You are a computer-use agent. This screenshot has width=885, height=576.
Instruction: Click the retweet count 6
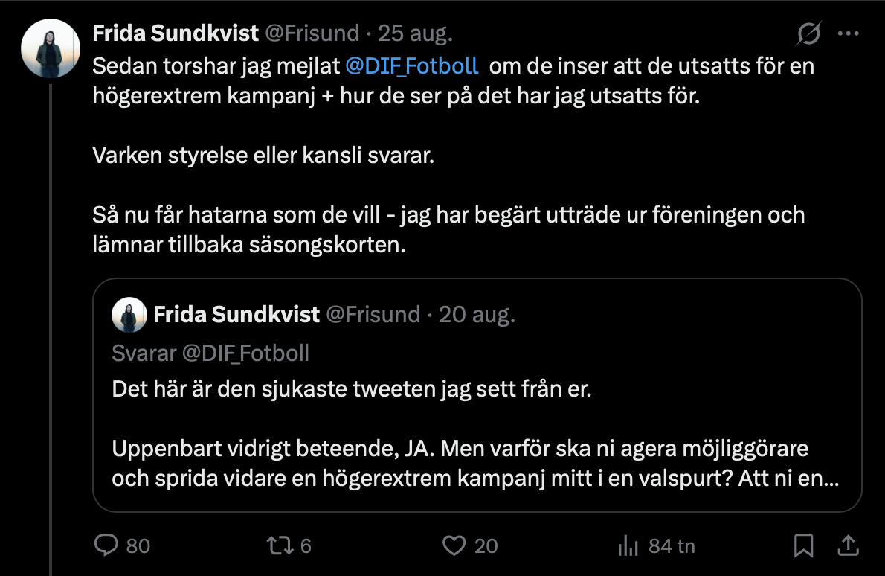point(306,546)
